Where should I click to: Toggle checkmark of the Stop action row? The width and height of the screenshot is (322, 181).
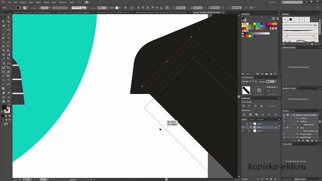coord(284,128)
